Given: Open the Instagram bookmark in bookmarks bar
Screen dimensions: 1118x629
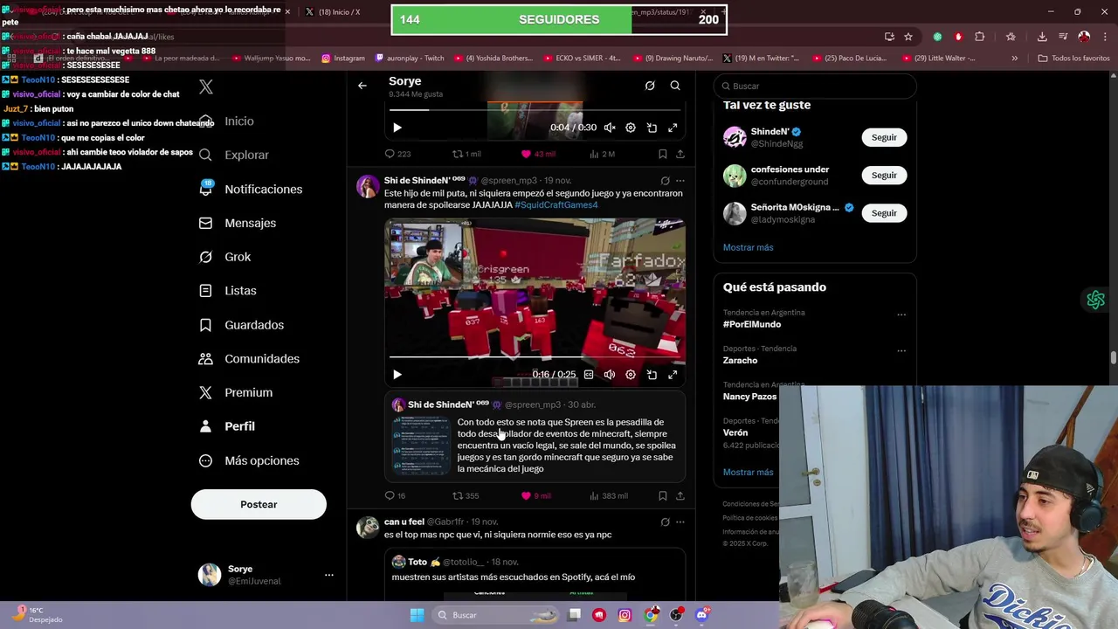Looking at the screenshot, I should pos(343,59).
